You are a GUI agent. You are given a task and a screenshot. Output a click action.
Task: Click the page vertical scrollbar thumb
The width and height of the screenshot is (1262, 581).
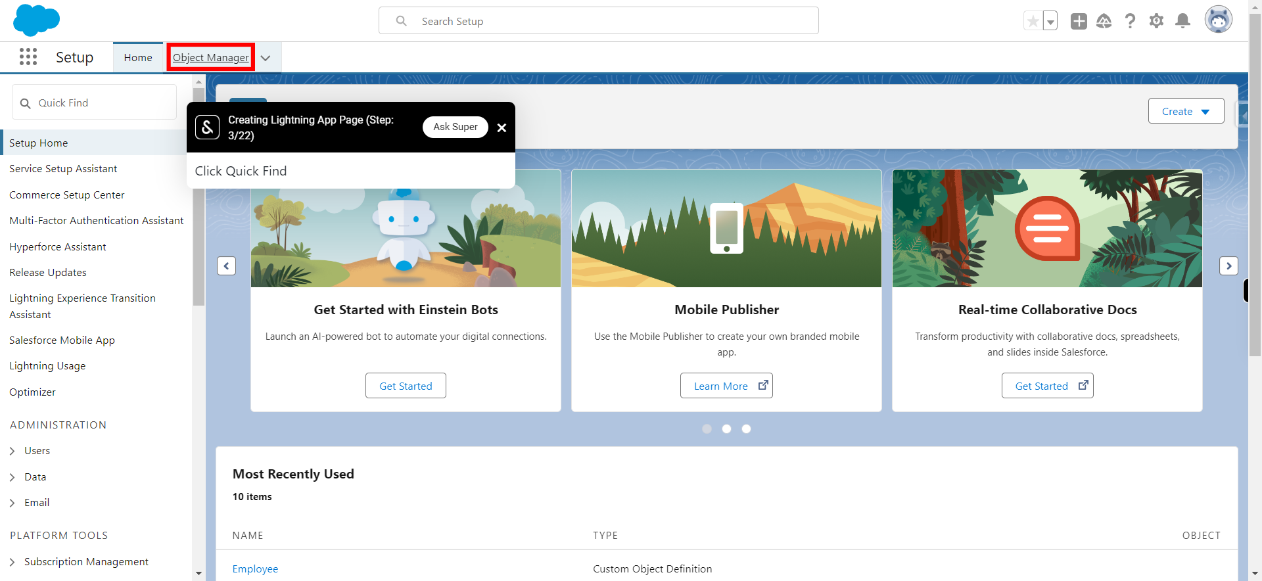[1255, 184]
